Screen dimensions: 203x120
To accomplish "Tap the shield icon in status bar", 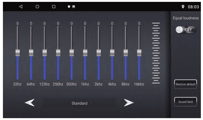I will [x=69, y=7].
